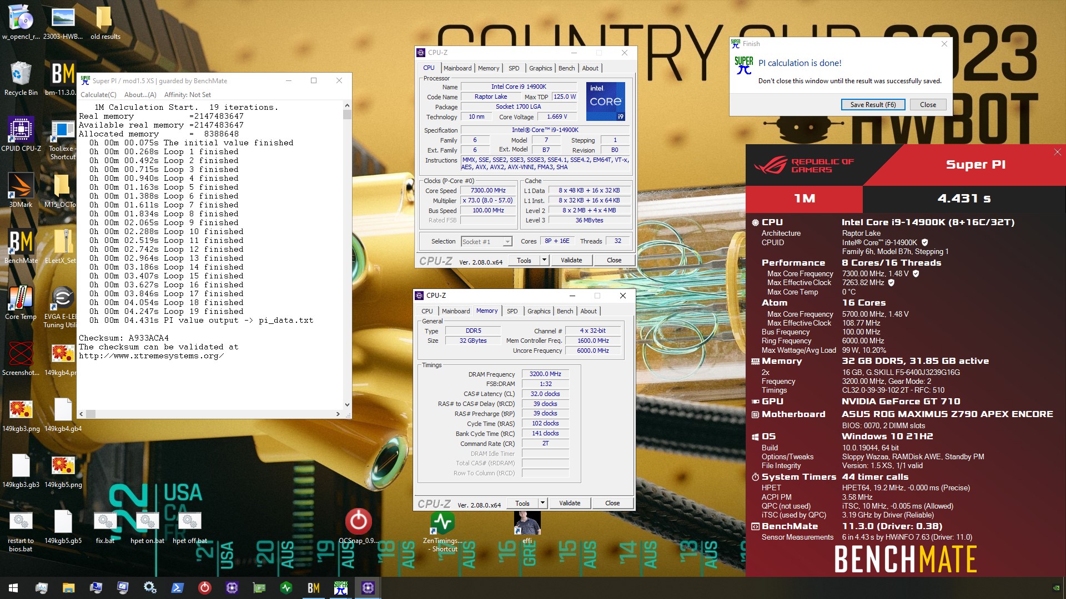
Task: Open the Screenshot tool desktop icon
Action: click(21, 358)
